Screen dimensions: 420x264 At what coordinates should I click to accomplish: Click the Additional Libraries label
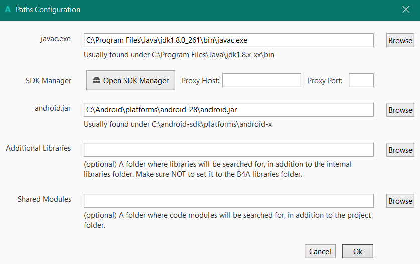coord(38,148)
